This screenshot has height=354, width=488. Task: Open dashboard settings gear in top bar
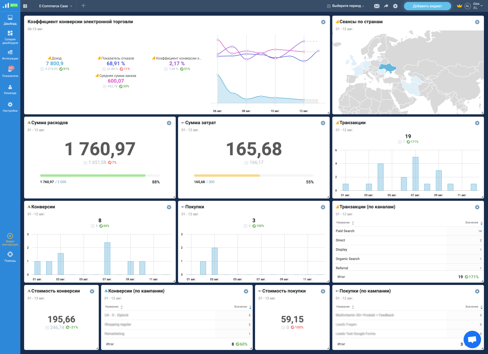(395, 6)
